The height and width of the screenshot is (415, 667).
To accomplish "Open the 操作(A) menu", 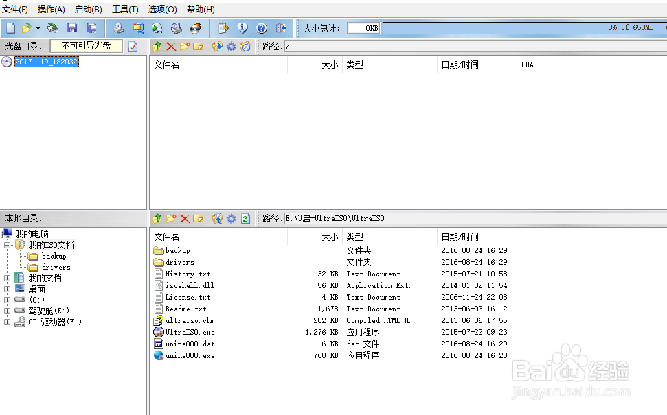I will click(x=51, y=10).
